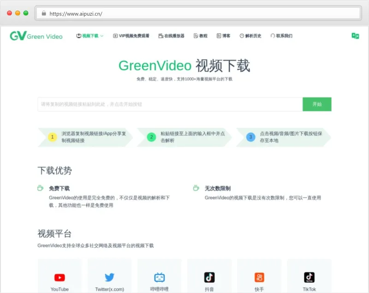Click the GV Green Video logo
Viewport: 369px width, 293px height.
coord(36,36)
